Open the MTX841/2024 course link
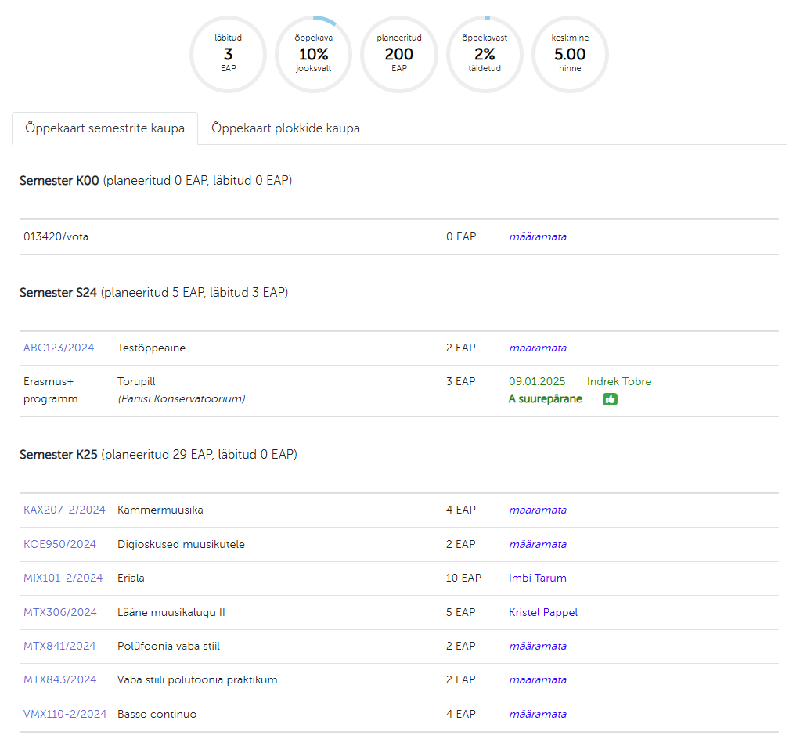 click(59, 647)
